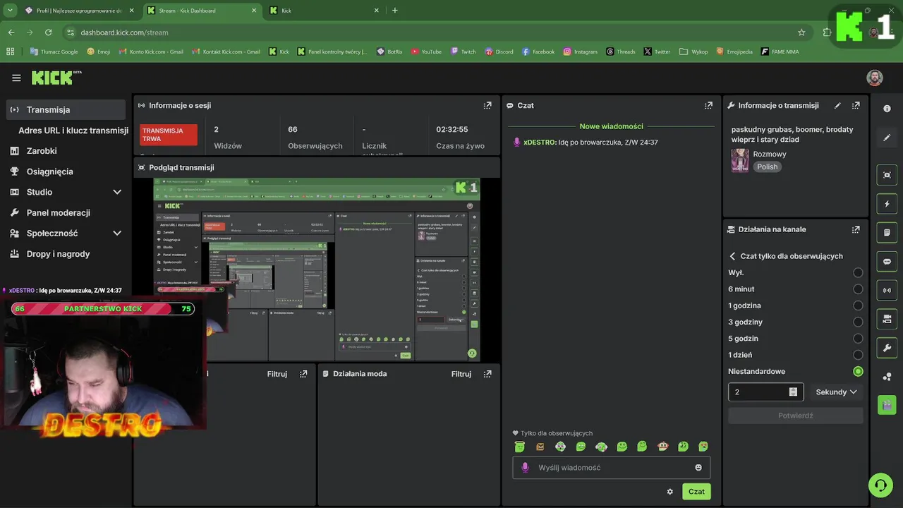The height and width of the screenshot is (508, 903).
Task: Open the emoji picker in the message box
Action: click(698, 467)
